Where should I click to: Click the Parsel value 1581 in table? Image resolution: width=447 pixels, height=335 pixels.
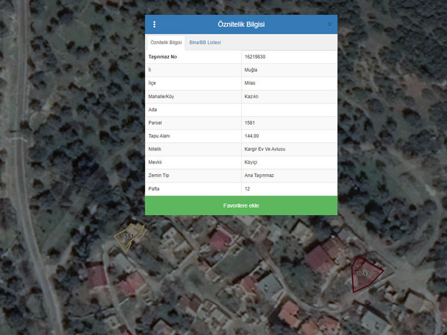pos(250,123)
